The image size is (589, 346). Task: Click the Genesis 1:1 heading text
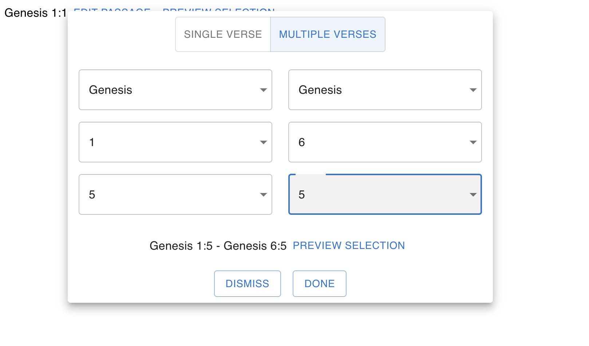35,13
